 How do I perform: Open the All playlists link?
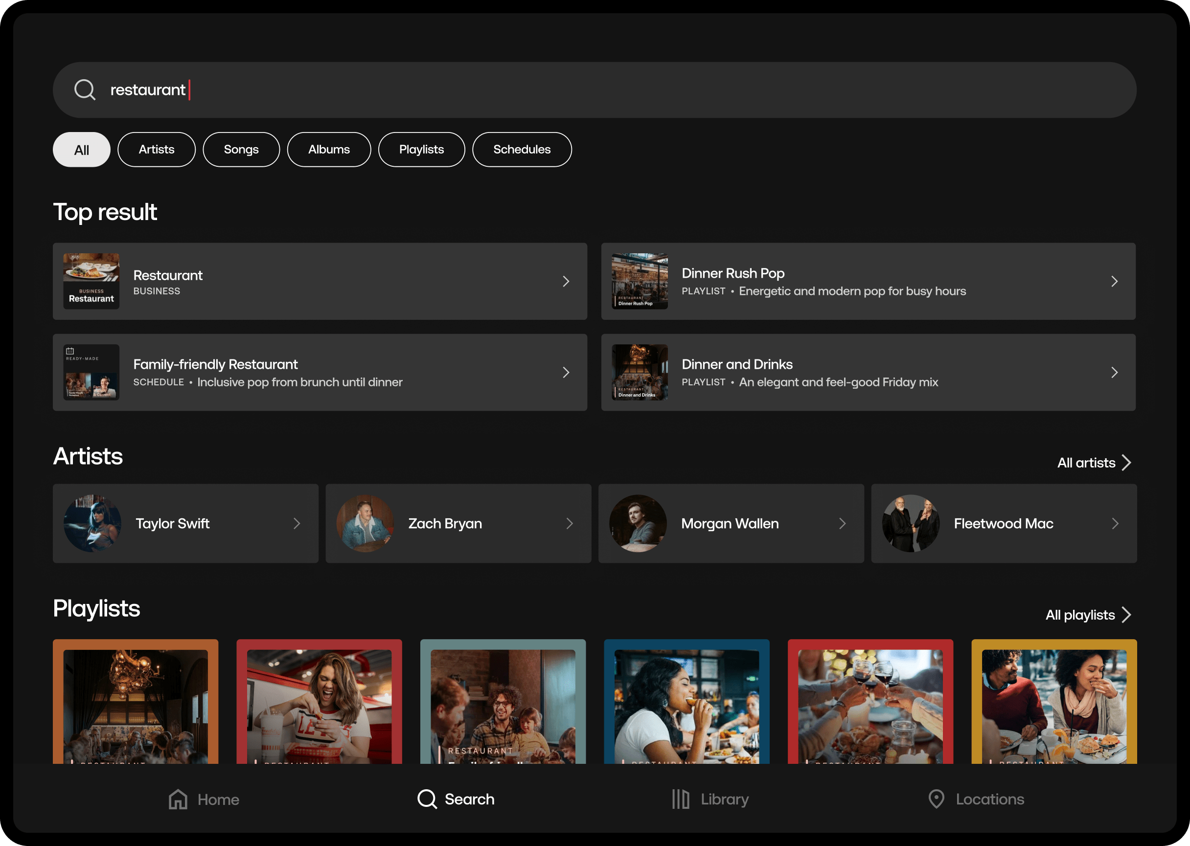click(x=1087, y=615)
